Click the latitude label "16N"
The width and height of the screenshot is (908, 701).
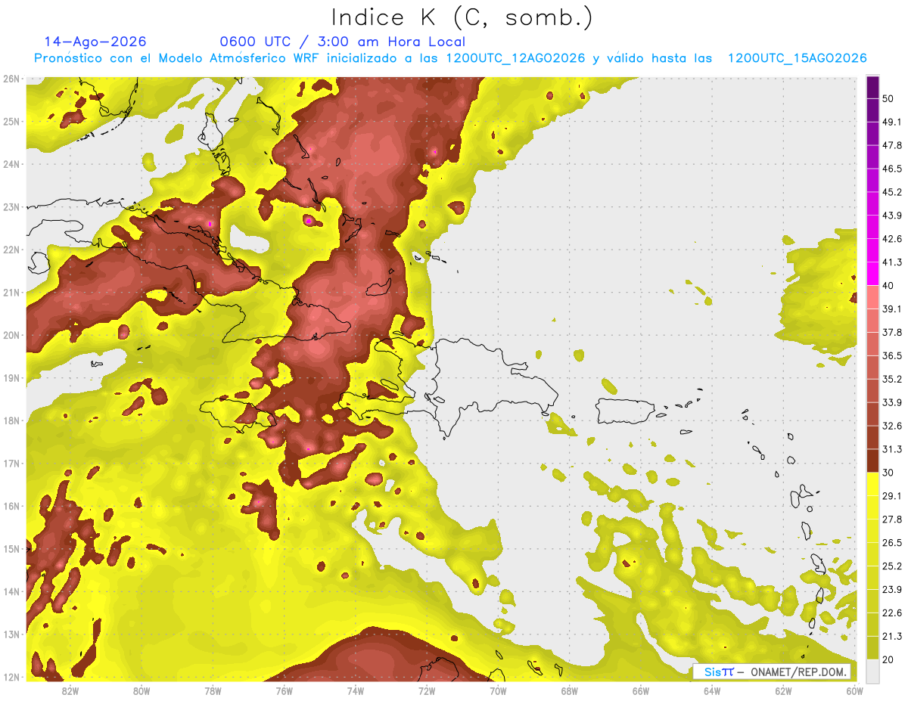pyautogui.click(x=11, y=506)
